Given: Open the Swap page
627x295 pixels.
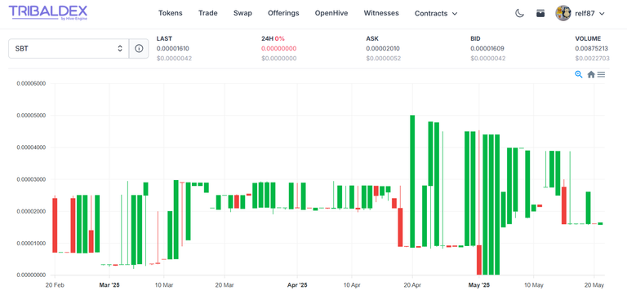Looking at the screenshot, I should [x=242, y=13].
